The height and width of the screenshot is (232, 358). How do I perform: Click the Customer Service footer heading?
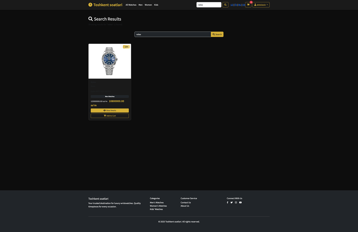(189, 198)
